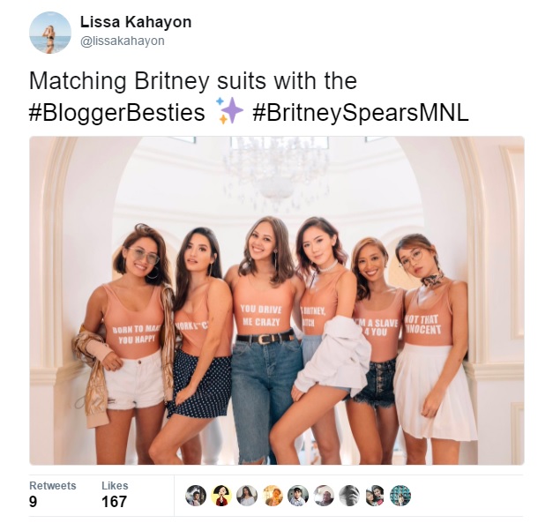553x523 pixels.
Task: Open the @lissakahayon handle link
Action: point(123,41)
